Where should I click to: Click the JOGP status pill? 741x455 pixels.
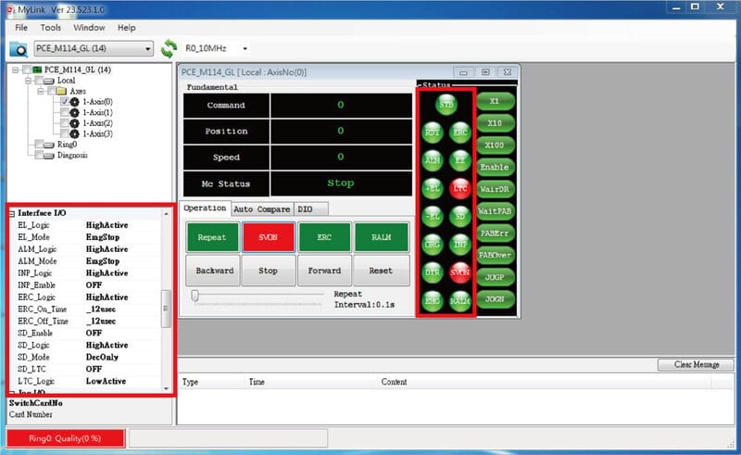(495, 277)
